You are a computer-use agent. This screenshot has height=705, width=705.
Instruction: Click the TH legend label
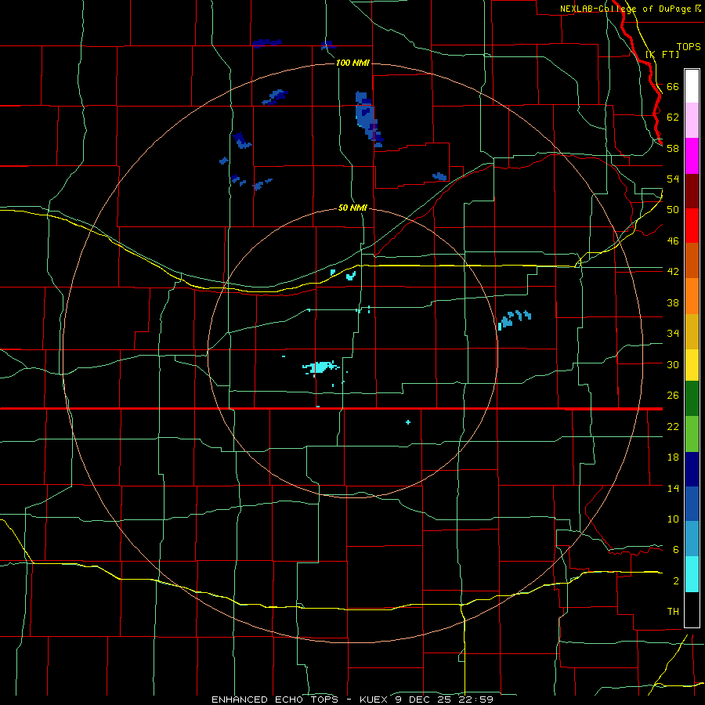coord(673,612)
